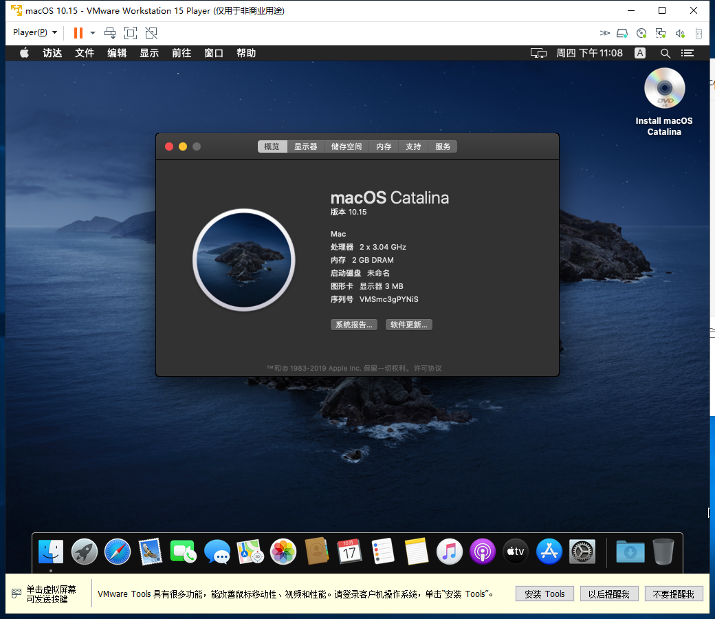
Task: Launch Launchpad rocket icon in Dock
Action: pyautogui.click(x=85, y=552)
